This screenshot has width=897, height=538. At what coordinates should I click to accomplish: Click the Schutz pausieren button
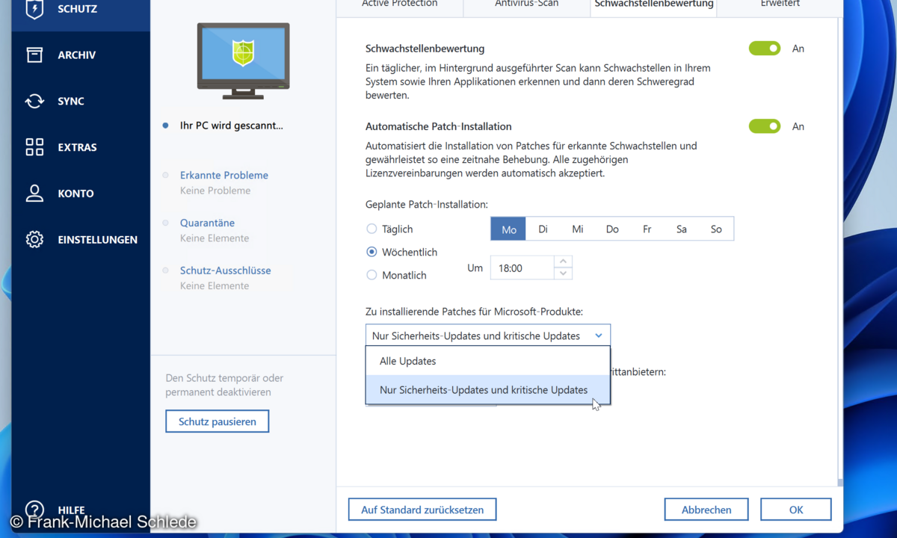coord(217,421)
